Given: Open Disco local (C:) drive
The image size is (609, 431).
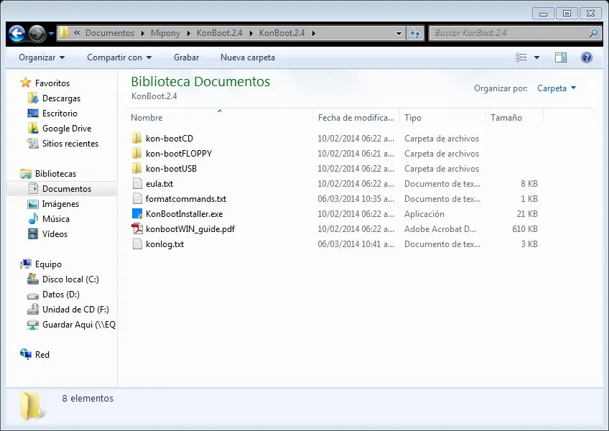Looking at the screenshot, I should pyautogui.click(x=70, y=279).
